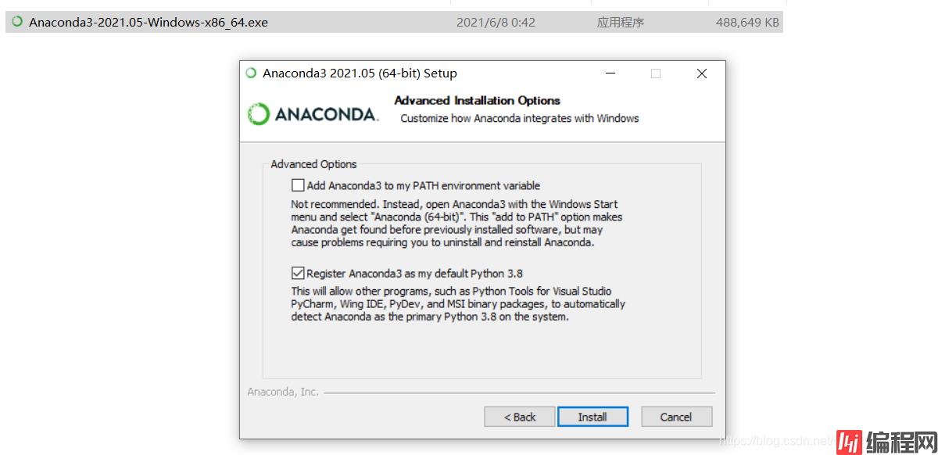938x455 pixels.
Task: Click the 应用程序 file type cell
Action: [620, 22]
